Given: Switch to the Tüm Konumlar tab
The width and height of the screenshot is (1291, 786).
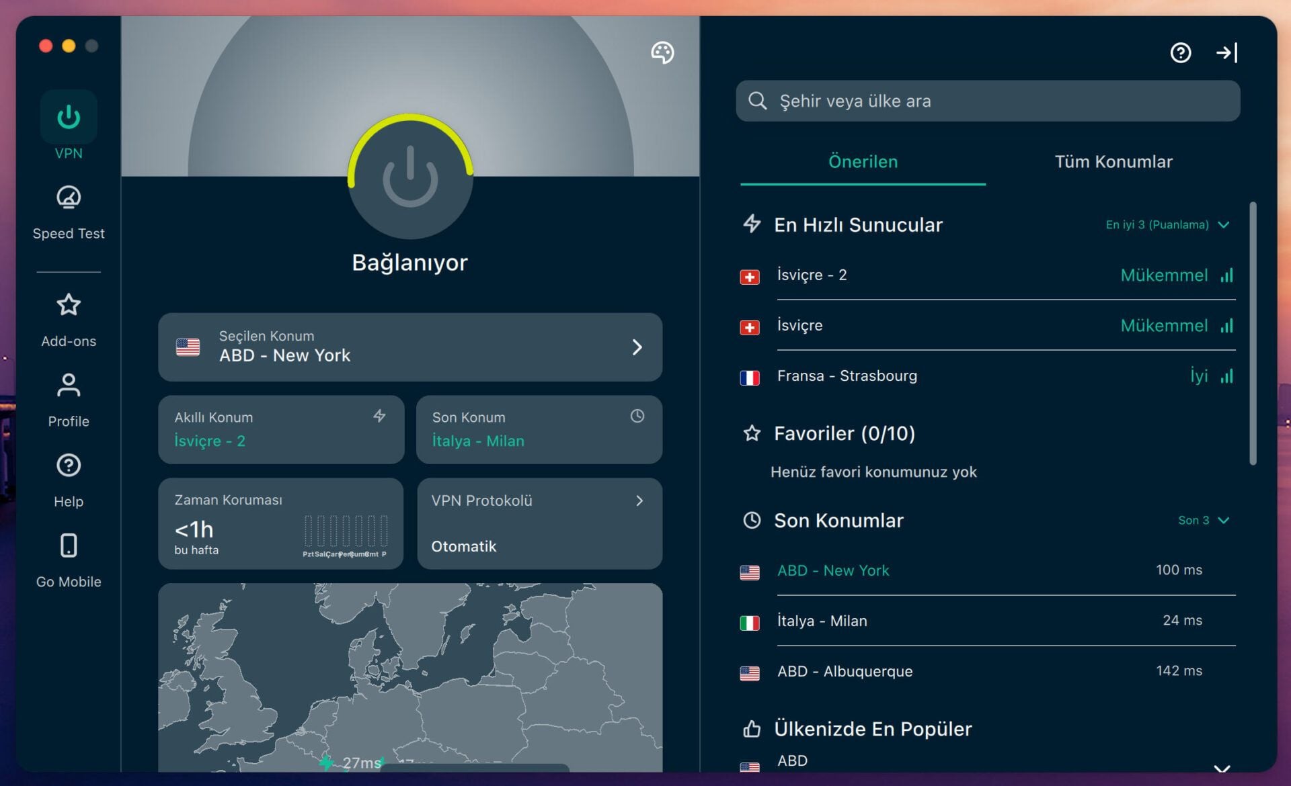Looking at the screenshot, I should point(1113,161).
